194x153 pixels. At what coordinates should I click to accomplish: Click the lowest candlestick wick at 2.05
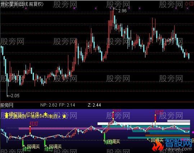(x=7, y=85)
